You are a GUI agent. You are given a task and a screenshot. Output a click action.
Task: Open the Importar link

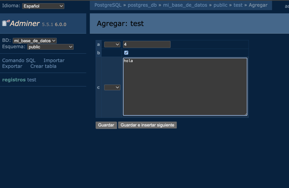(54, 60)
